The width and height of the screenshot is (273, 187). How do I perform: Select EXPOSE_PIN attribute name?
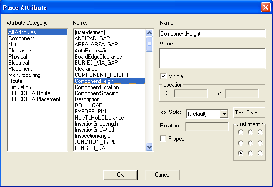point(110,112)
